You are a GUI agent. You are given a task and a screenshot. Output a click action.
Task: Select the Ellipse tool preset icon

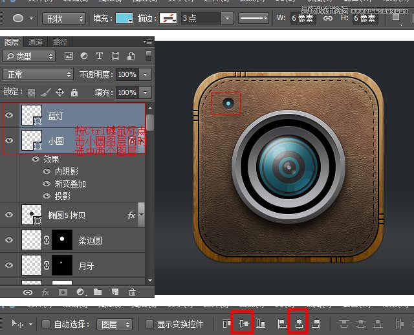[18, 18]
